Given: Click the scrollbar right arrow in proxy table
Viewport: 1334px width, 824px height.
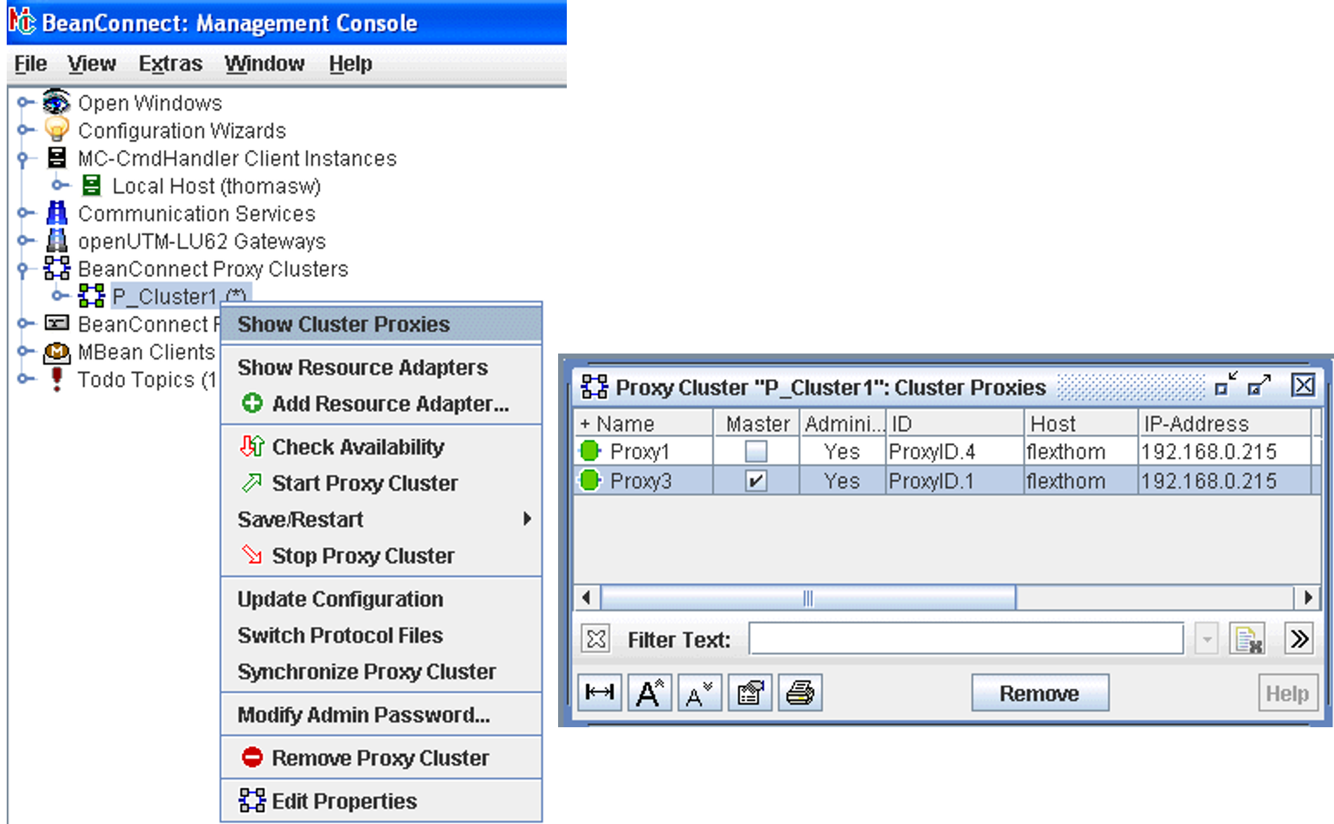Looking at the screenshot, I should pos(1307,597).
